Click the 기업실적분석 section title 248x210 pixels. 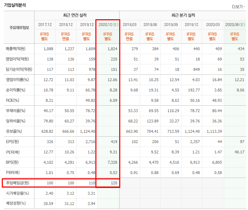(15, 5)
